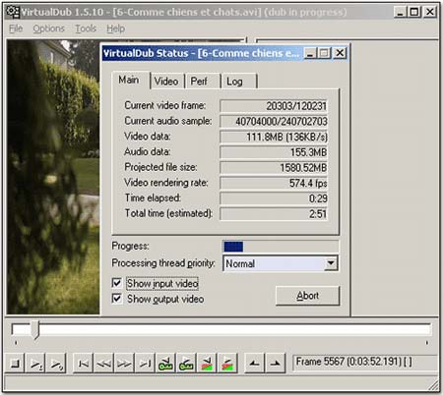
Task: Click the Output playback icon
Action: point(56,364)
